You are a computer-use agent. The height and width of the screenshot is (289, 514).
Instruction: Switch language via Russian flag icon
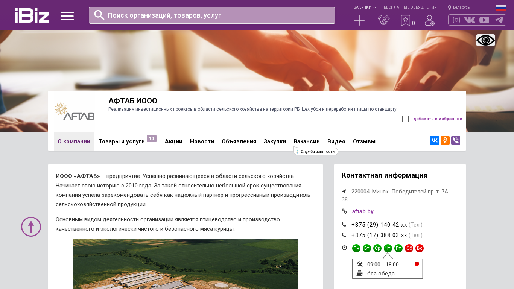point(501,8)
